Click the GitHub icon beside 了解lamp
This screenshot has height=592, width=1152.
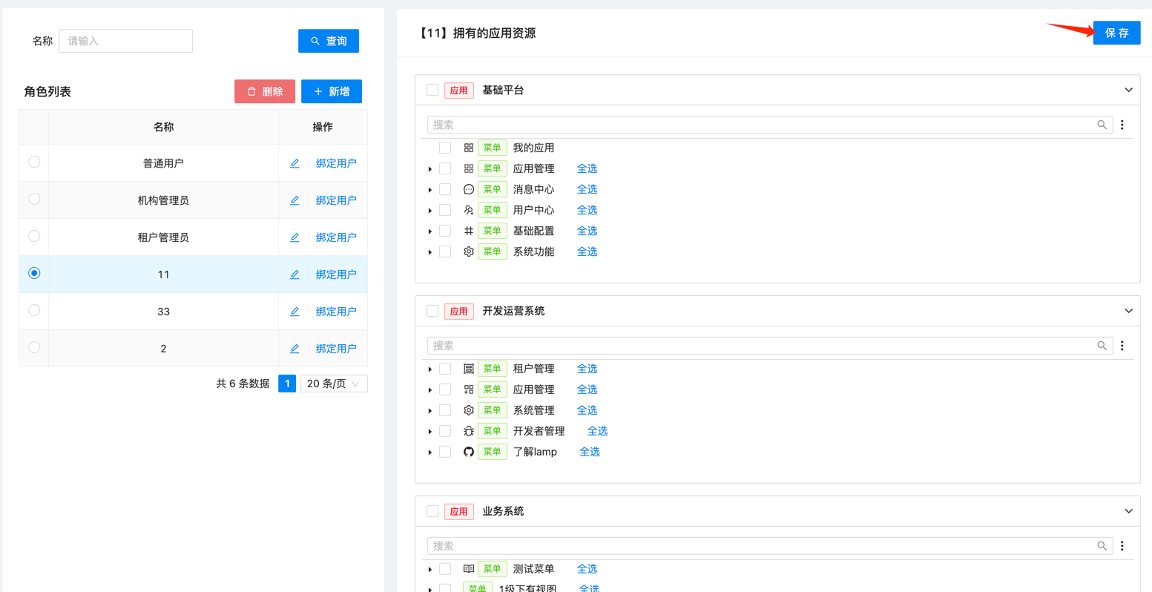pos(468,452)
